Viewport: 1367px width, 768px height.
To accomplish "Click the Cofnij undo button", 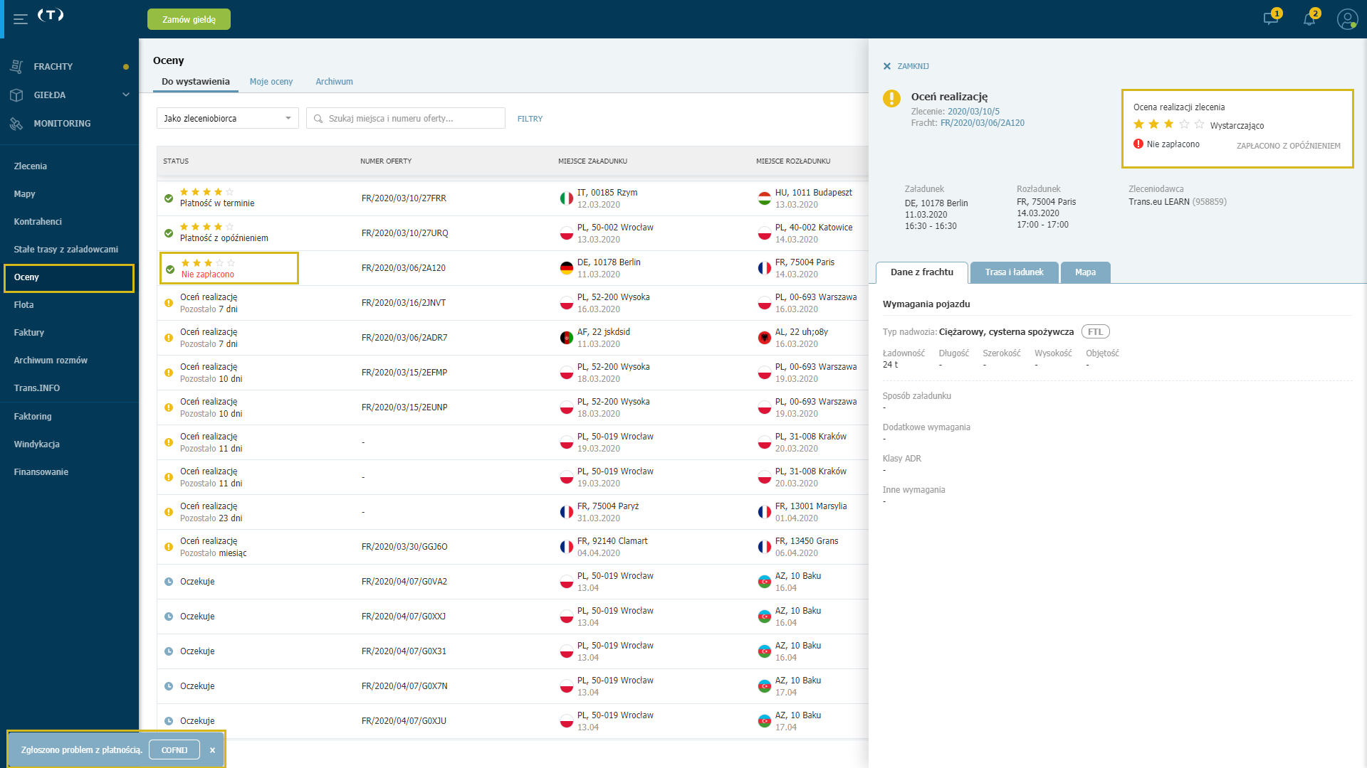I will coord(174,750).
